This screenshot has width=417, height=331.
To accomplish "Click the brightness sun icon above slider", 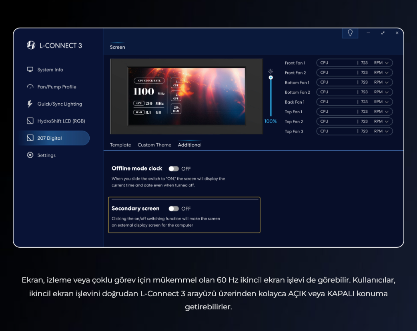I will coord(271,71).
